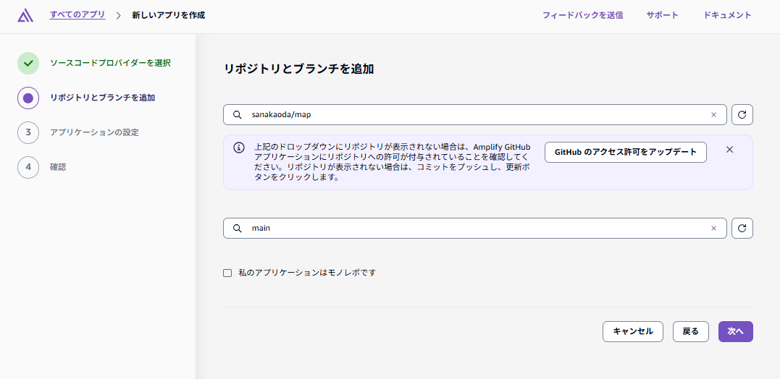780x379 pixels.
Task: Select ソースコードプロバイダーを選択 step
Action: [x=110, y=63]
